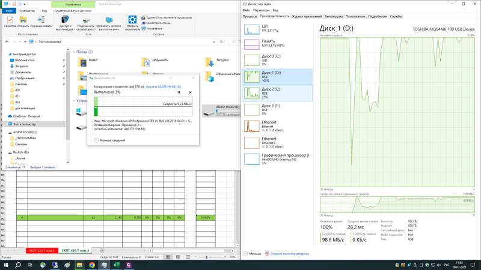This screenshot has width=481, height=270.
Task: Click the Rename (Переименовать) ribbon icon
Action: 41,22
